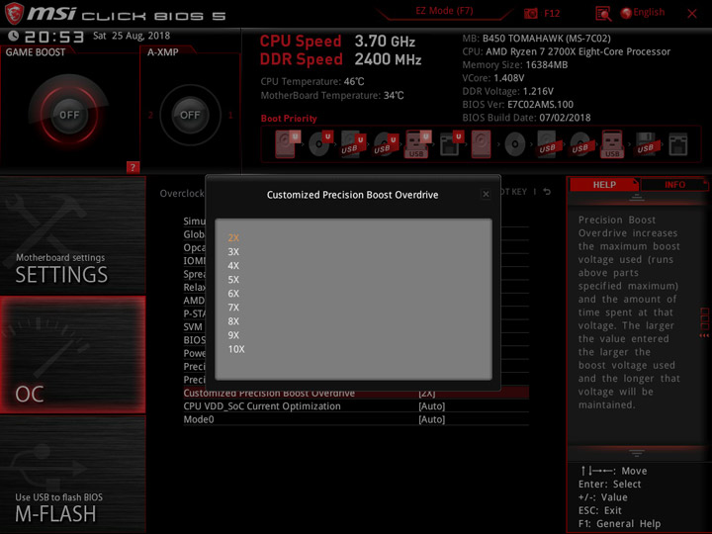Select the legacy USB CD/DVD boot icon
Screen dimensions: 712x534
pos(579,144)
